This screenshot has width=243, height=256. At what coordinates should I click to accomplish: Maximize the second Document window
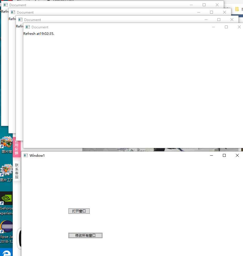click(x=219, y=20)
